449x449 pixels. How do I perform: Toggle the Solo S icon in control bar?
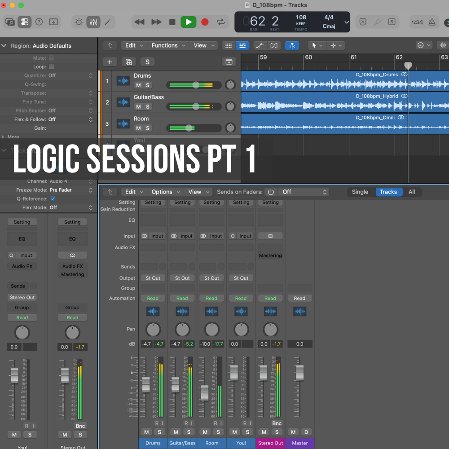pyautogui.click(x=392, y=22)
